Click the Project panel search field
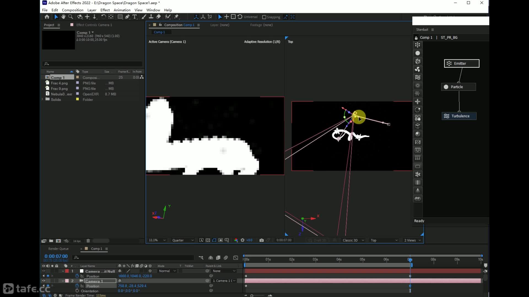The height and width of the screenshot is (297, 529). click(x=93, y=64)
